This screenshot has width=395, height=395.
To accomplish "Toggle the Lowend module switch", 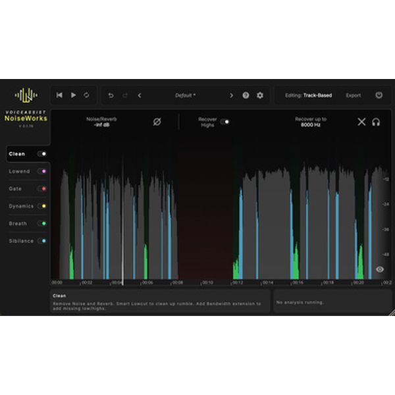I will tap(43, 171).
